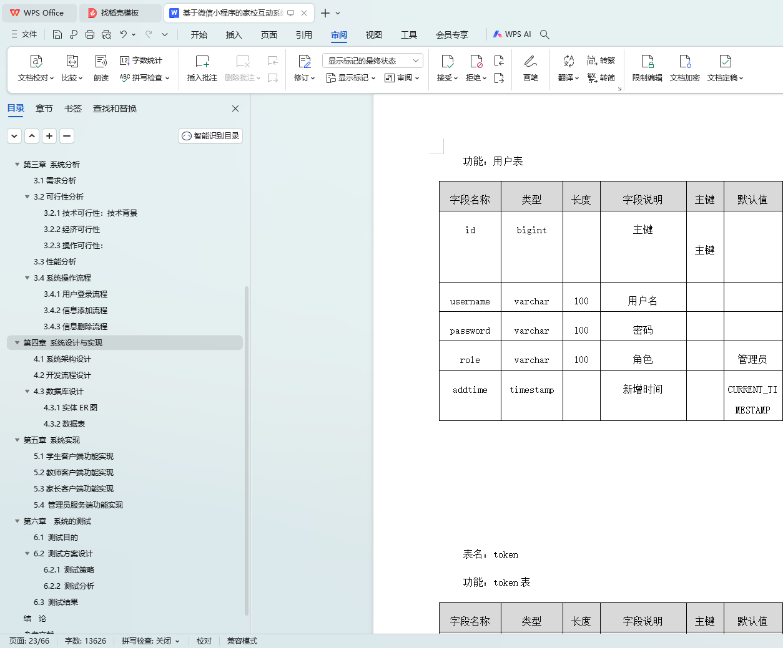Collapse 3.4 系统操作流程 node
The width and height of the screenshot is (783, 648).
(x=27, y=278)
